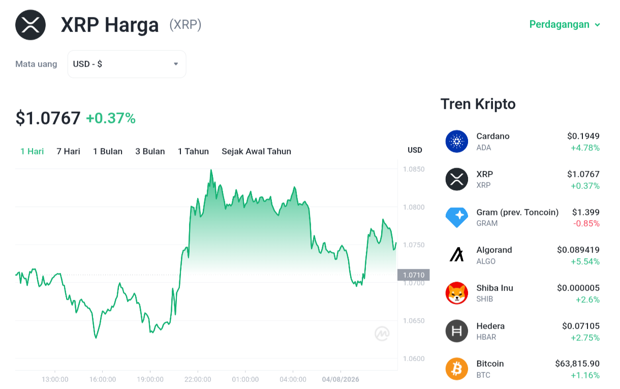Click the XRP logo beside the page title
The height and width of the screenshot is (389, 620).
tap(30, 25)
